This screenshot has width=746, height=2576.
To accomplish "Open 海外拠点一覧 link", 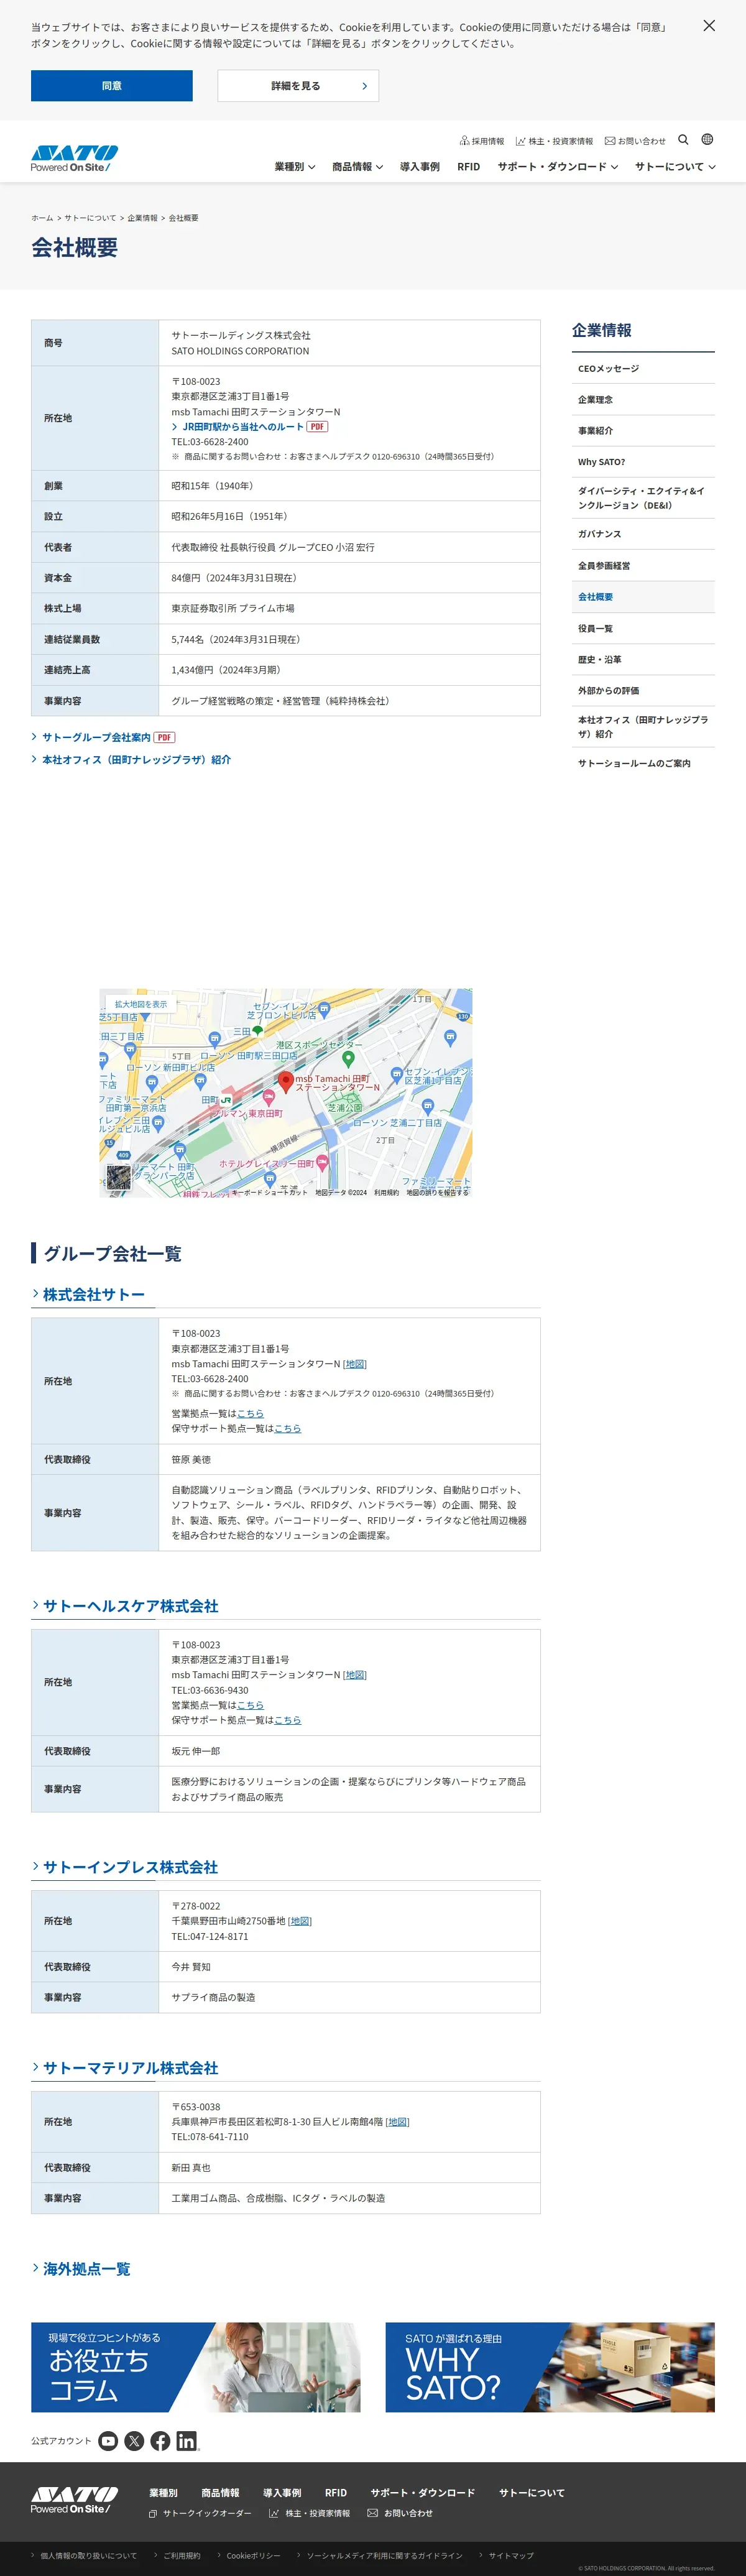I will pos(81,2269).
